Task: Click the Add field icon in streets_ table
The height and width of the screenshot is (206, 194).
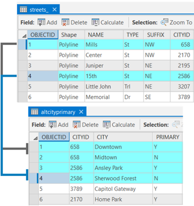Action: click(41, 22)
